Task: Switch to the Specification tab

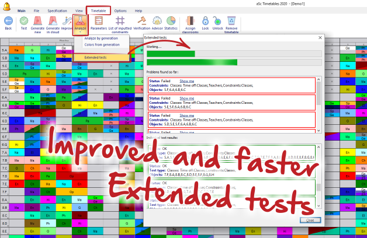Action: click(57, 10)
